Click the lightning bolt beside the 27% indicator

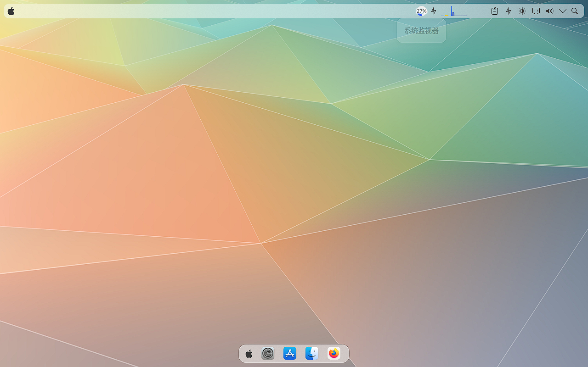point(434,11)
